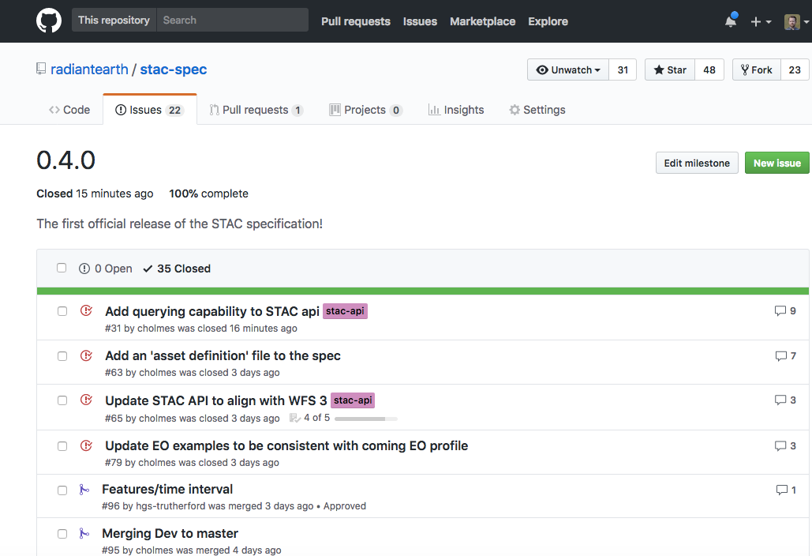Open 'Merging Dev to master' pull request
812x556 pixels.
[170, 533]
